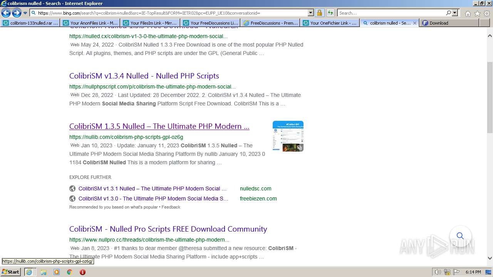Open ColibriSM v1.3.4 Nulled - Nulled PHP Scripts
The height and width of the screenshot is (277, 493).
[x=144, y=76]
